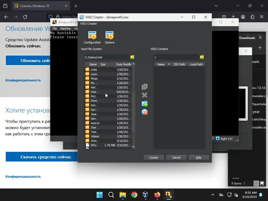Sort host files by Name column
The height and width of the screenshot is (201, 268).
(92, 64)
